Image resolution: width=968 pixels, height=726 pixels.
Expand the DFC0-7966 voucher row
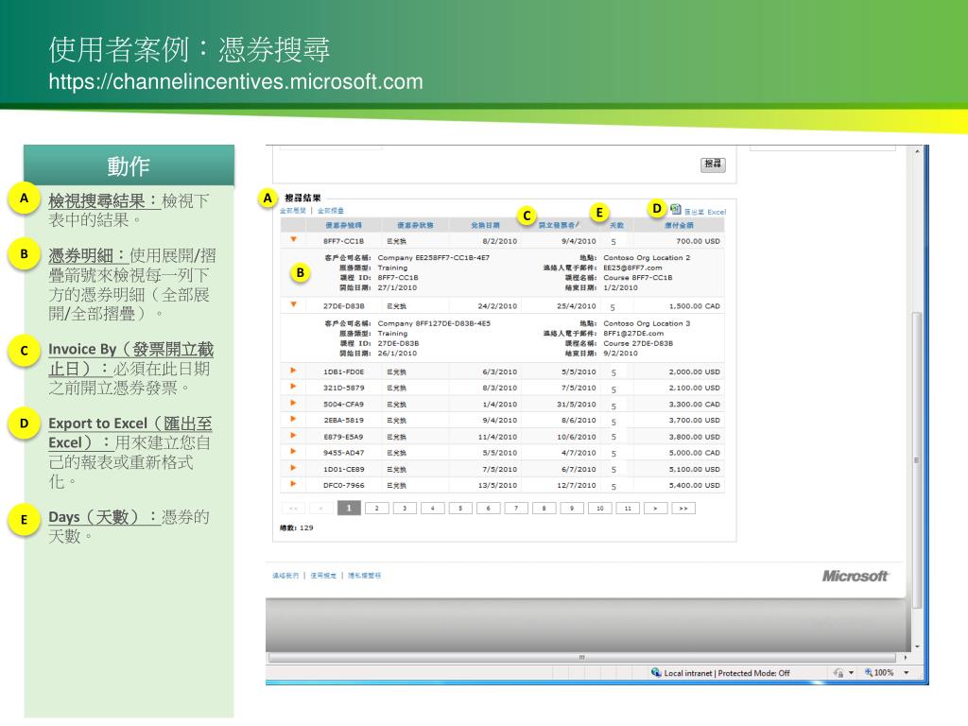(x=293, y=484)
